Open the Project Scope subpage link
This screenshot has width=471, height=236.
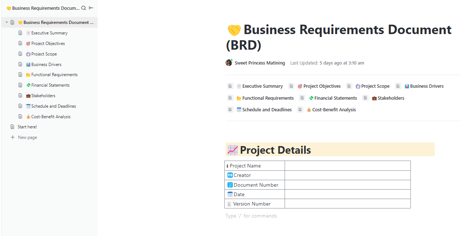click(x=375, y=86)
